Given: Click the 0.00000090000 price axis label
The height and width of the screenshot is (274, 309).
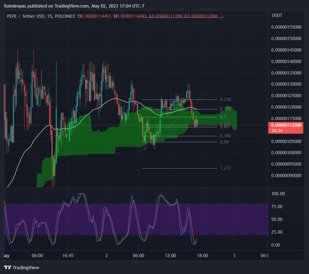Looking at the screenshot, I should pos(286,175).
